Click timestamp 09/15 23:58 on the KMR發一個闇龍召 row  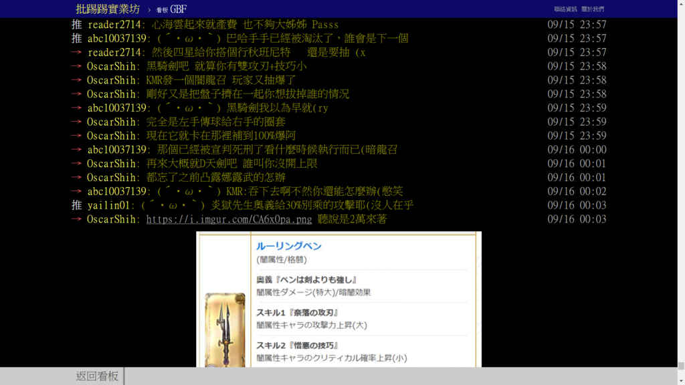coord(577,80)
